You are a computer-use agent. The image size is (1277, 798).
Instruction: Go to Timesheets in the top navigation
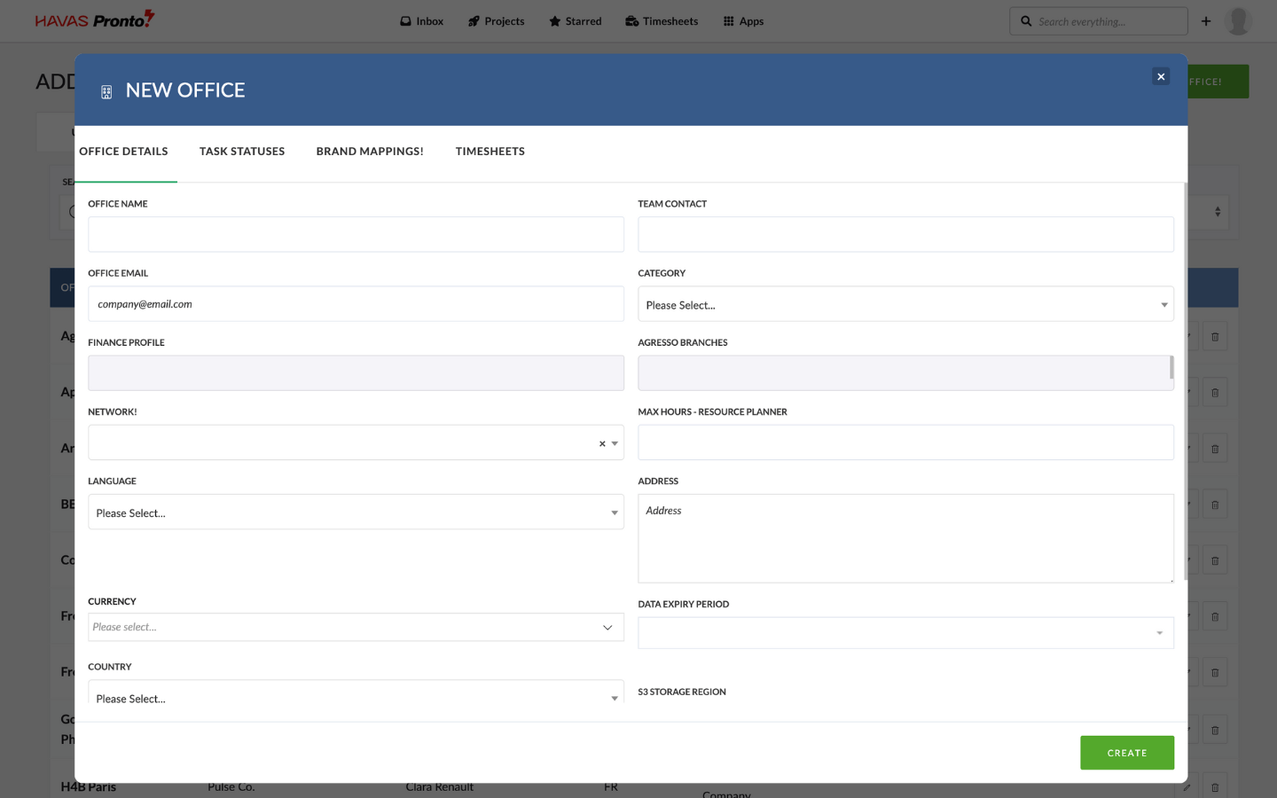(x=662, y=21)
